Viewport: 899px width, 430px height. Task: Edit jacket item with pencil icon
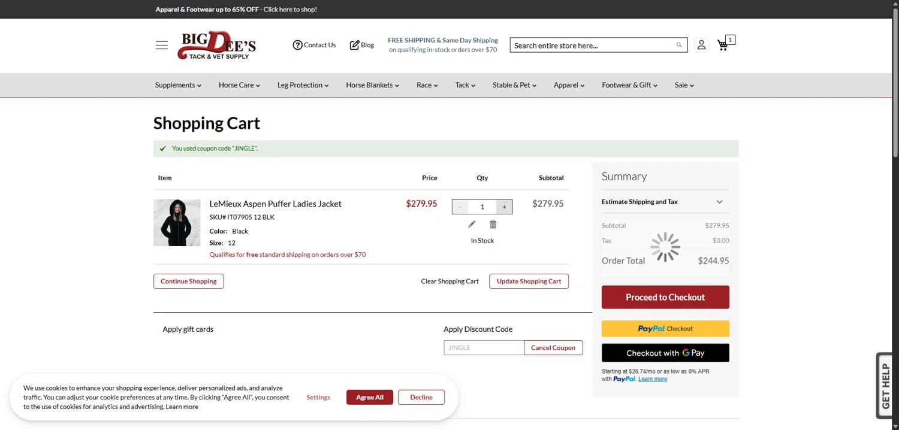[472, 224]
